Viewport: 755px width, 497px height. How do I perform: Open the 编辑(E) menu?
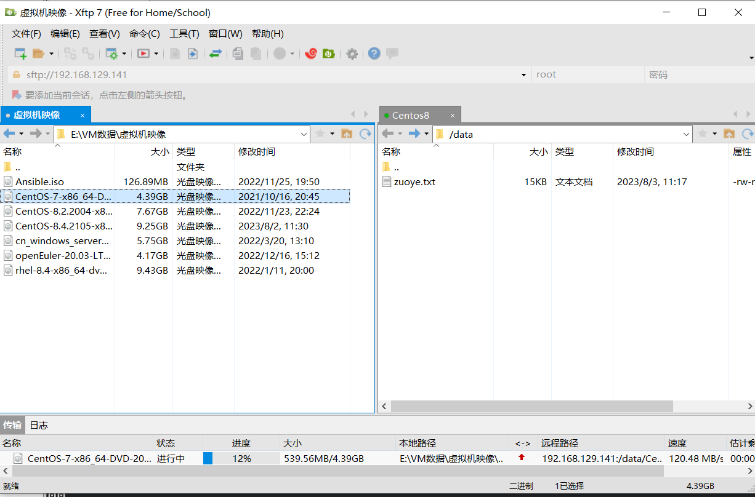click(x=65, y=34)
